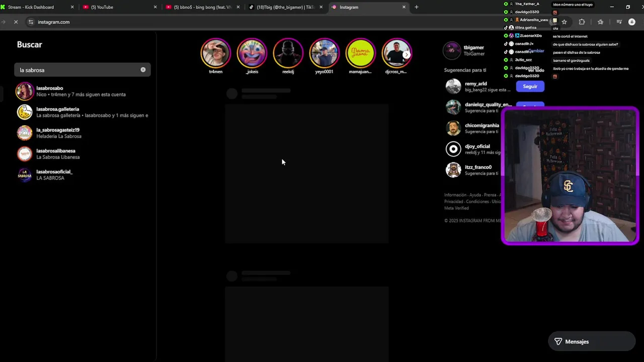Open danielqz_quality suggested profile picture
Viewport: 644px width, 362px height.
click(453, 107)
